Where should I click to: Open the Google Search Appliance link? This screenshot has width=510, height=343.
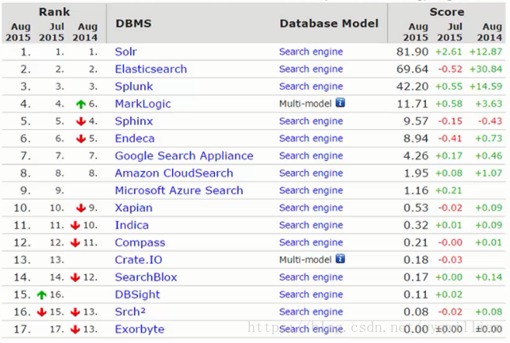click(184, 156)
